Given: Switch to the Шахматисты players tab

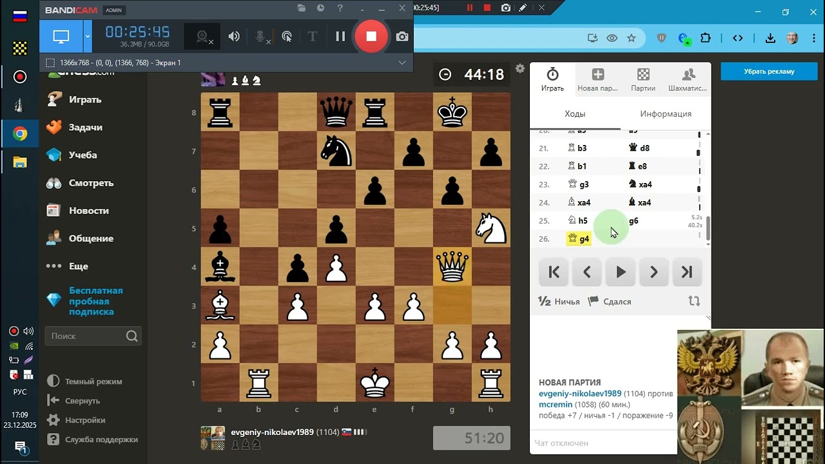Looking at the screenshot, I should [688, 80].
